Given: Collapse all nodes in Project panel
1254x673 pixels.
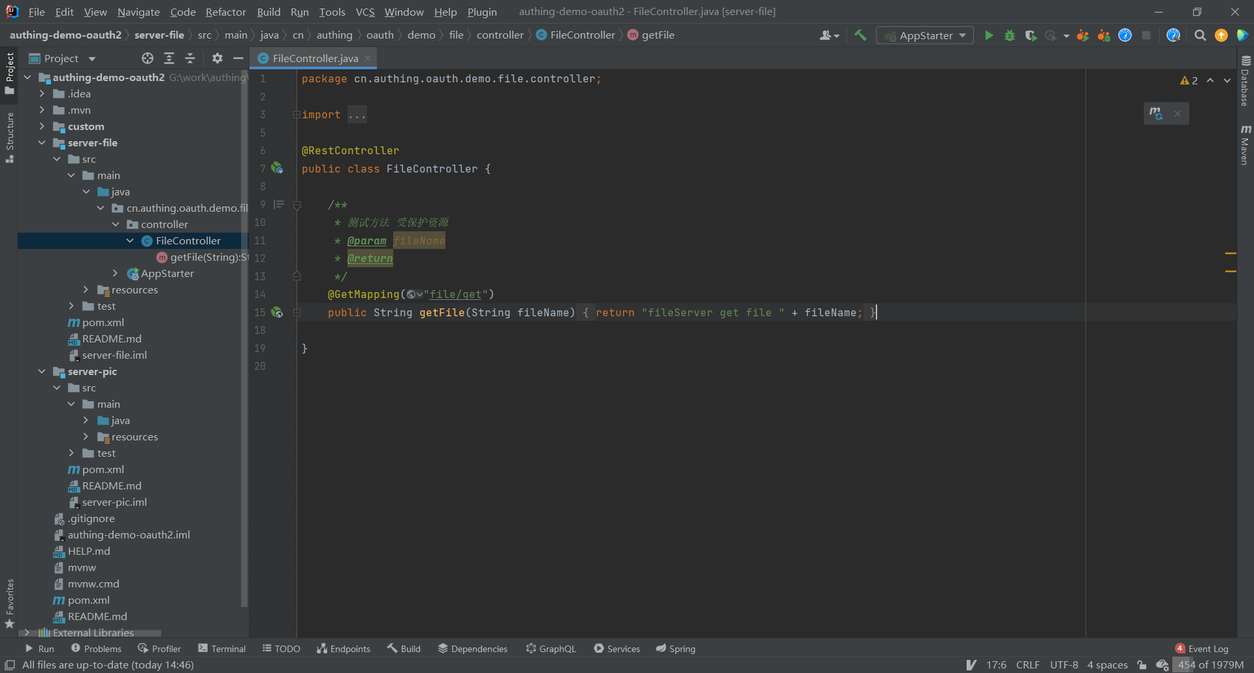Looking at the screenshot, I should pyautogui.click(x=190, y=58).
